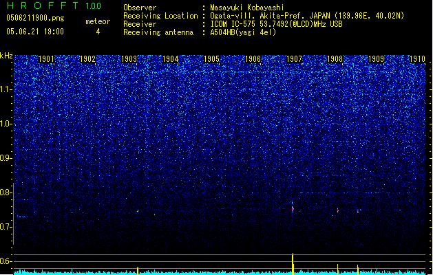This screenshot has height=275, width=433.
Task: Click the Receiving Location label
Action: point(160,16)
